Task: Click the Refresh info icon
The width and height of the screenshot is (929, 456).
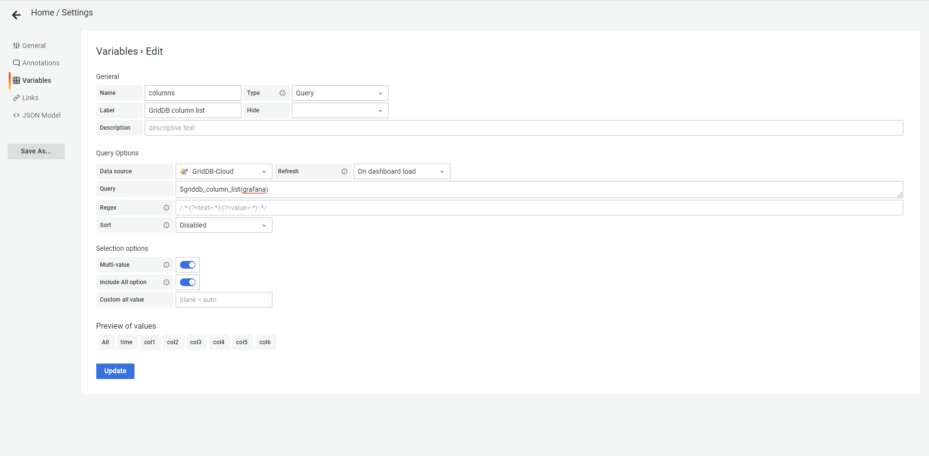Action: 345,171
